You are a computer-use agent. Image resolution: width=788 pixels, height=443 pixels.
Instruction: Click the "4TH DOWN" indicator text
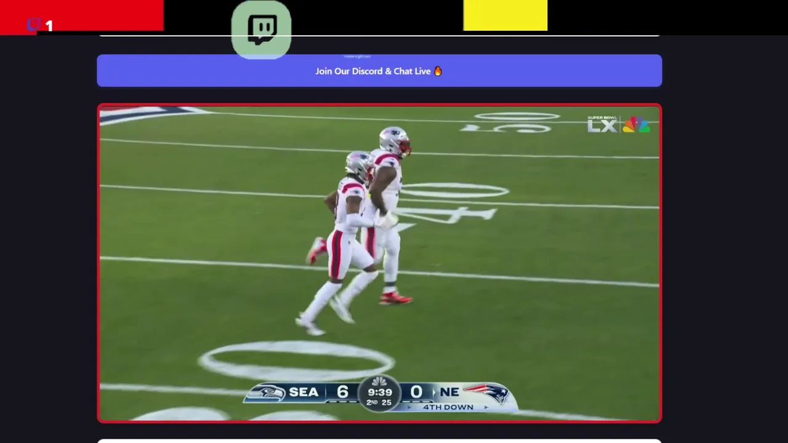pyautogui.click(x=448, y=407)
